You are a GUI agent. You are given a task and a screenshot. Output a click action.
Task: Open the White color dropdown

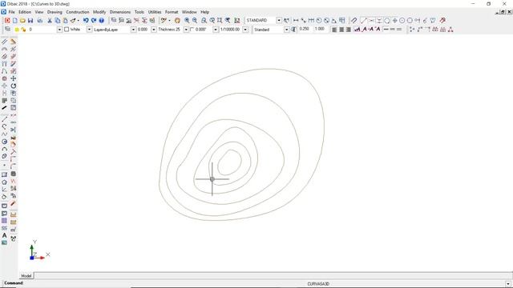89,30
